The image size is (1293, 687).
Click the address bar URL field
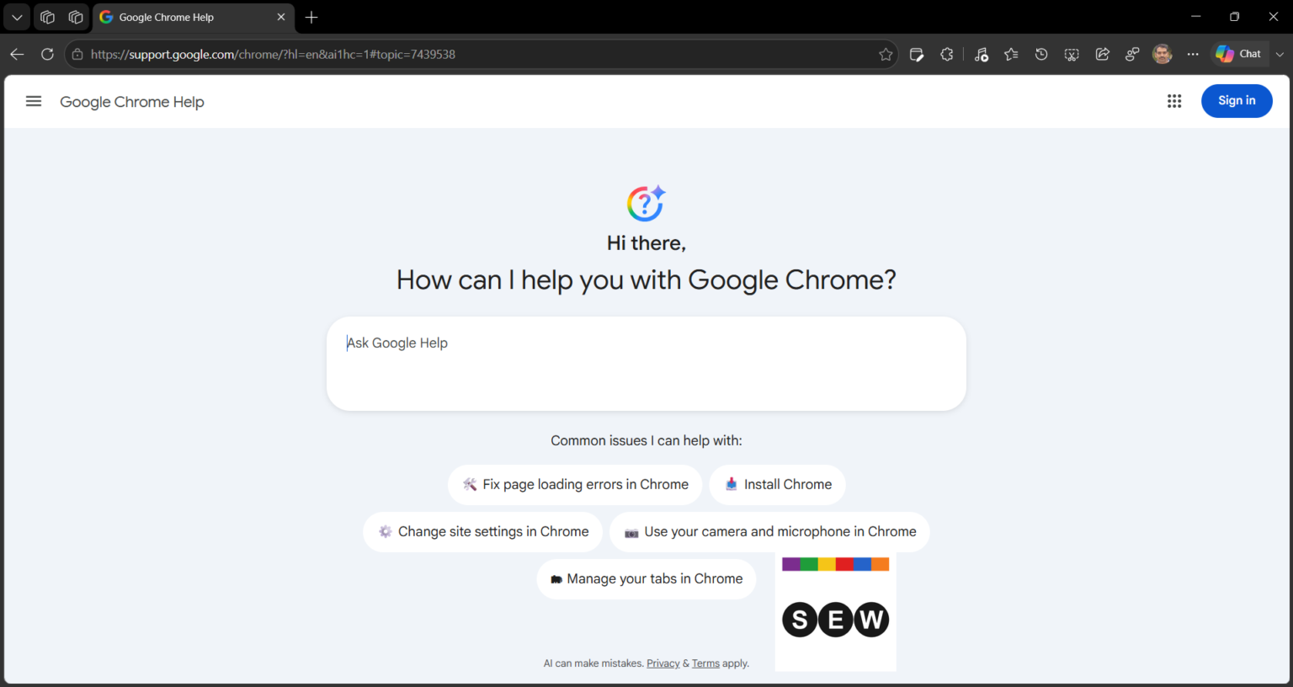(480, 54)
